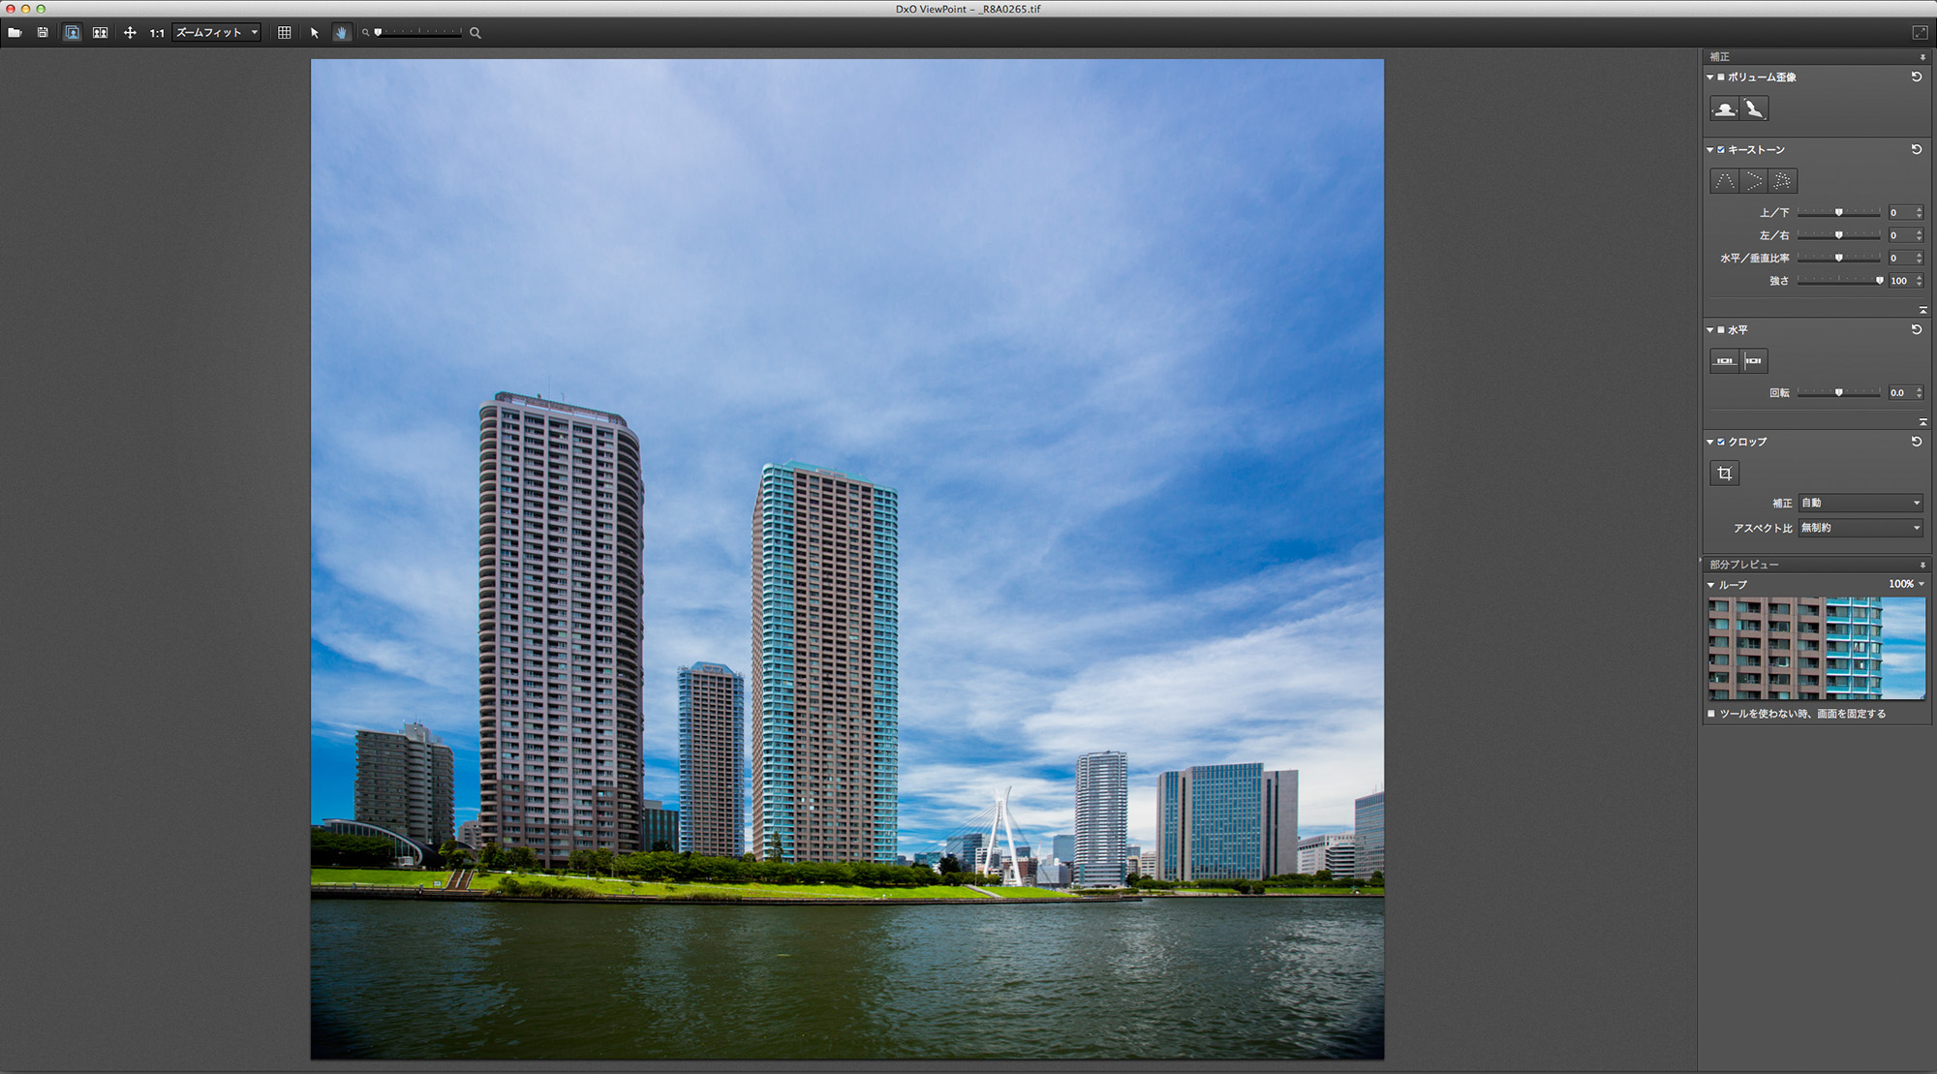
Task: Select the arrow pointer tool
Action: pyautogui.click(x=315, y=32)
